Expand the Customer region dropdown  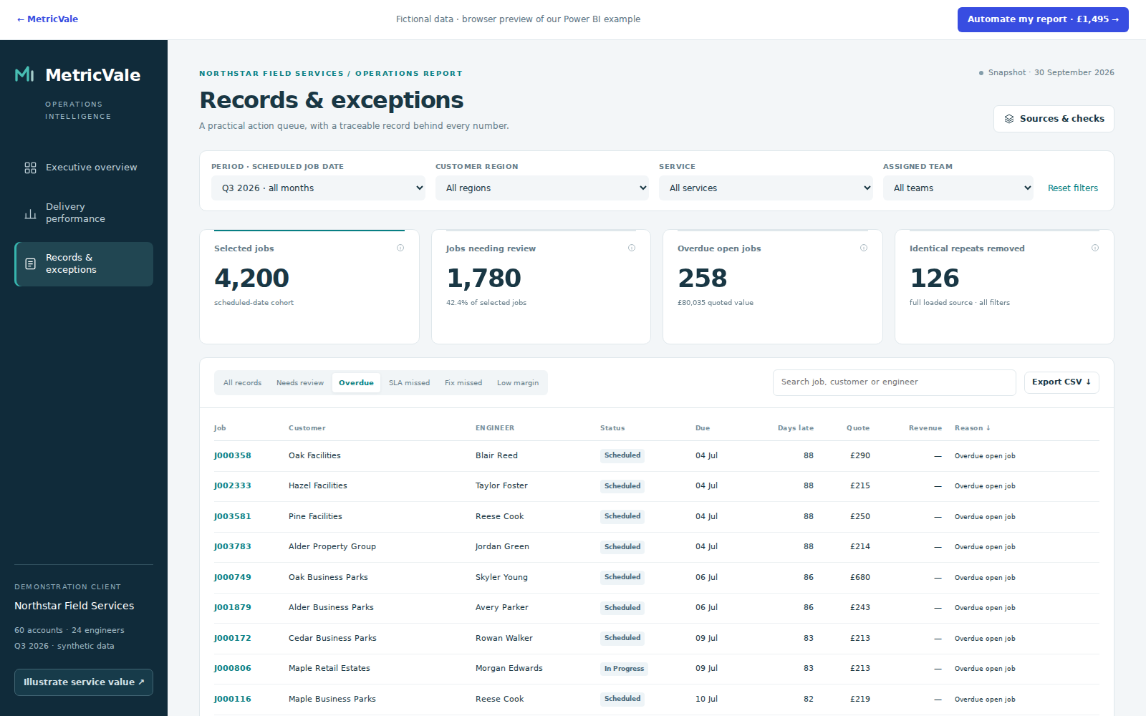click(542, 188)
